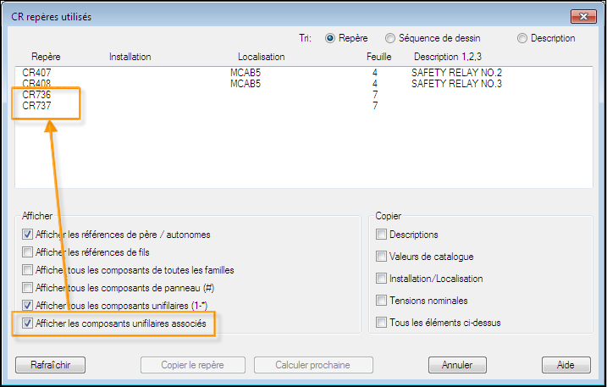Select the CR407 row in the list

(303, 73)
